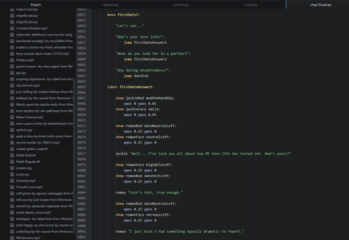Open the underdog-by-lilo-sound file
Image resolution: width=349 pixels, height=240 pixels.
click(44, 231)
